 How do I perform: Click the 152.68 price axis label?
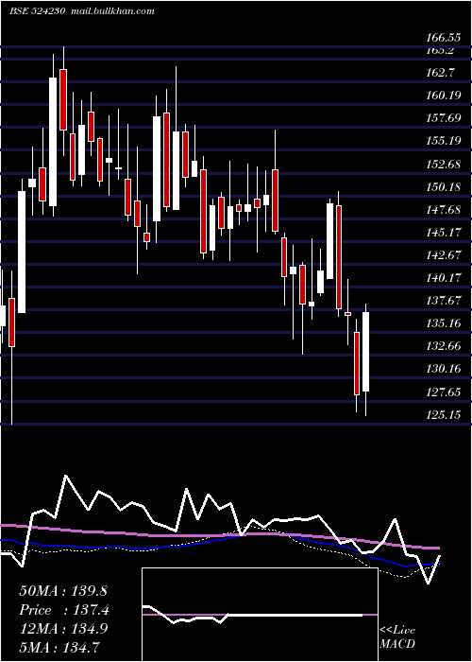443,165
